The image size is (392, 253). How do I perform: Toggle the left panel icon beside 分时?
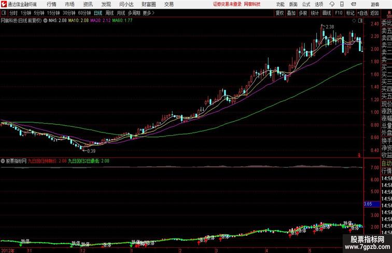click(4, 13)
